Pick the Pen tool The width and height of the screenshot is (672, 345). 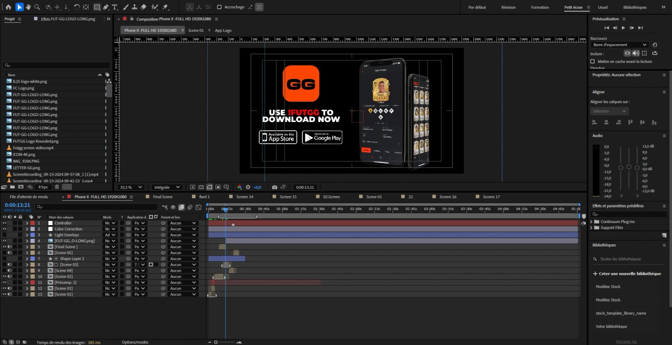coord(106,7)
